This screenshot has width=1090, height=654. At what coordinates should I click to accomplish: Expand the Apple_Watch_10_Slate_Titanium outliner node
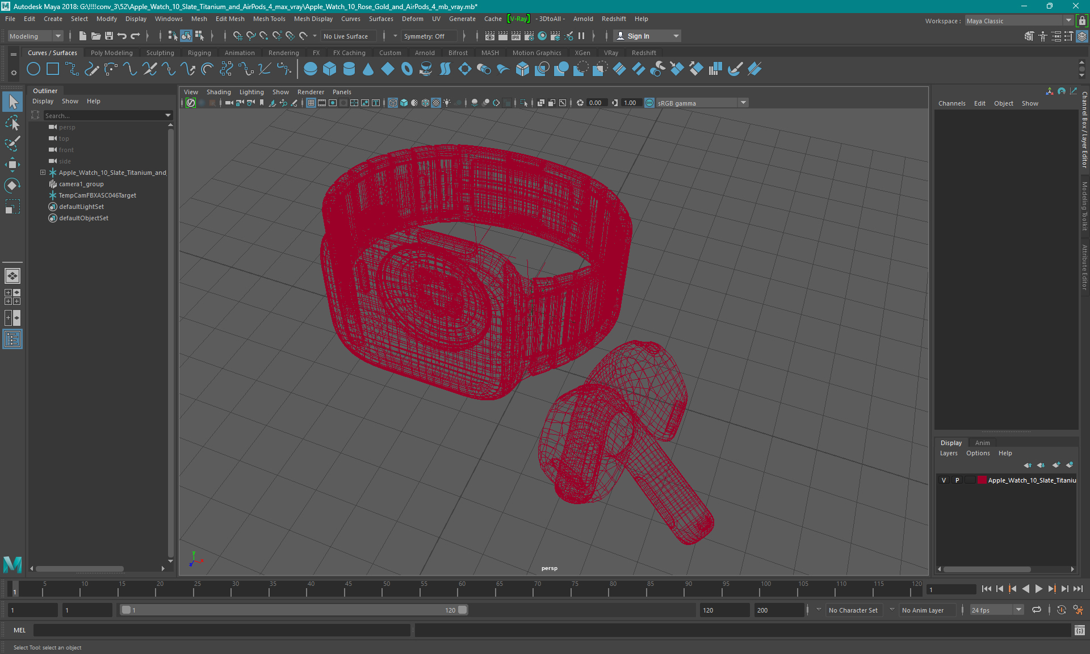pyautogui.click(x=43, y=173)
